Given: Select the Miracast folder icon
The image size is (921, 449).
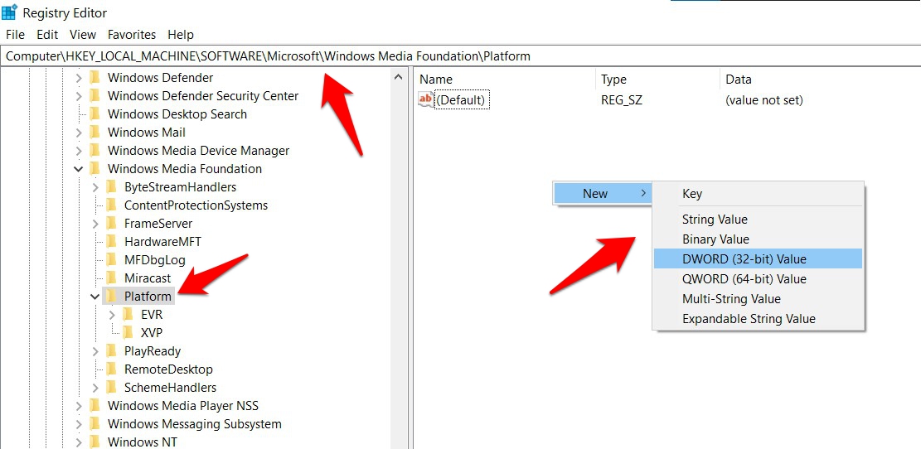Looking at the screenshot, I should point(111,278).
